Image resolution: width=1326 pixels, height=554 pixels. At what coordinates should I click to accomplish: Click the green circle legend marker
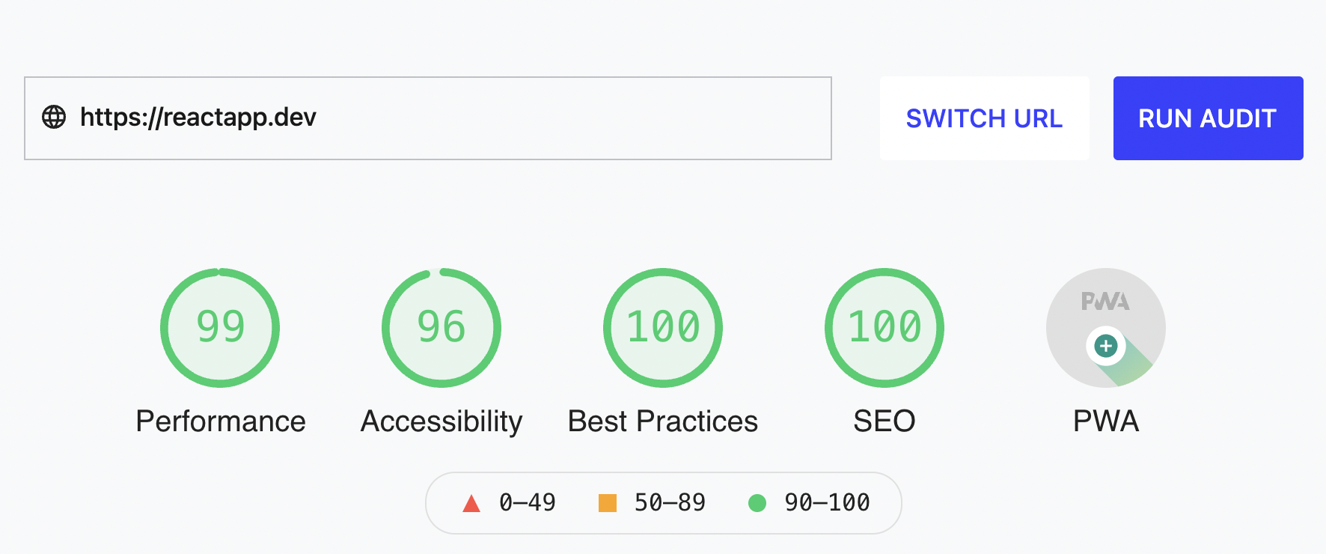(x=758, y=502)
